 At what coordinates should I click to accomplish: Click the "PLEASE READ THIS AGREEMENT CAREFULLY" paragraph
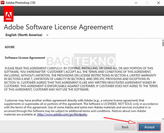[81, 79]
